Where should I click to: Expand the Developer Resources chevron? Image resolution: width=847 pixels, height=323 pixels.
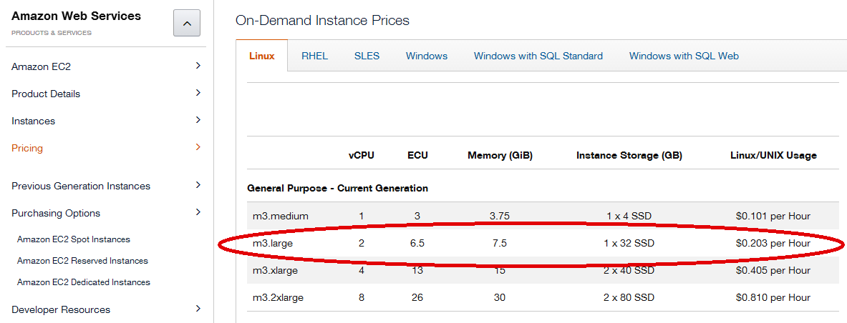(198, 309)
